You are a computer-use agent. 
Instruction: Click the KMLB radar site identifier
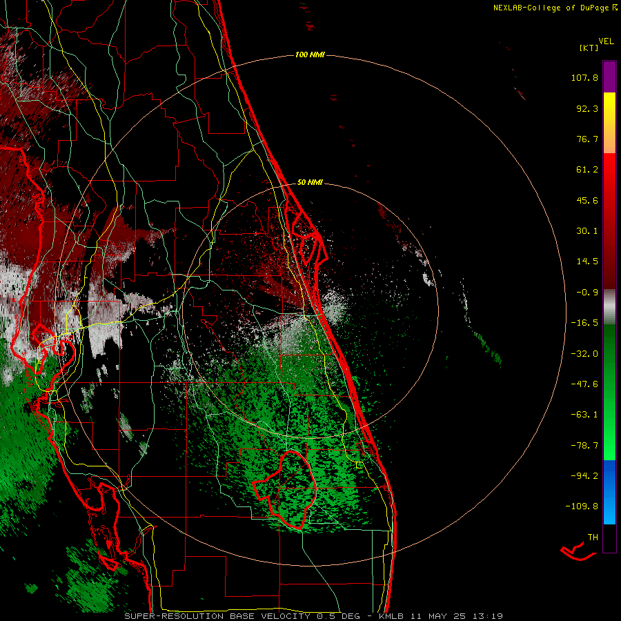tap(392, 616)
